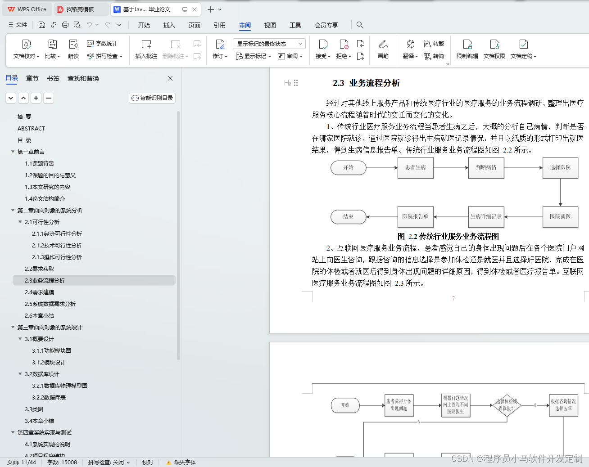Switch to the 章节 navigation tab

click(32, 78)
